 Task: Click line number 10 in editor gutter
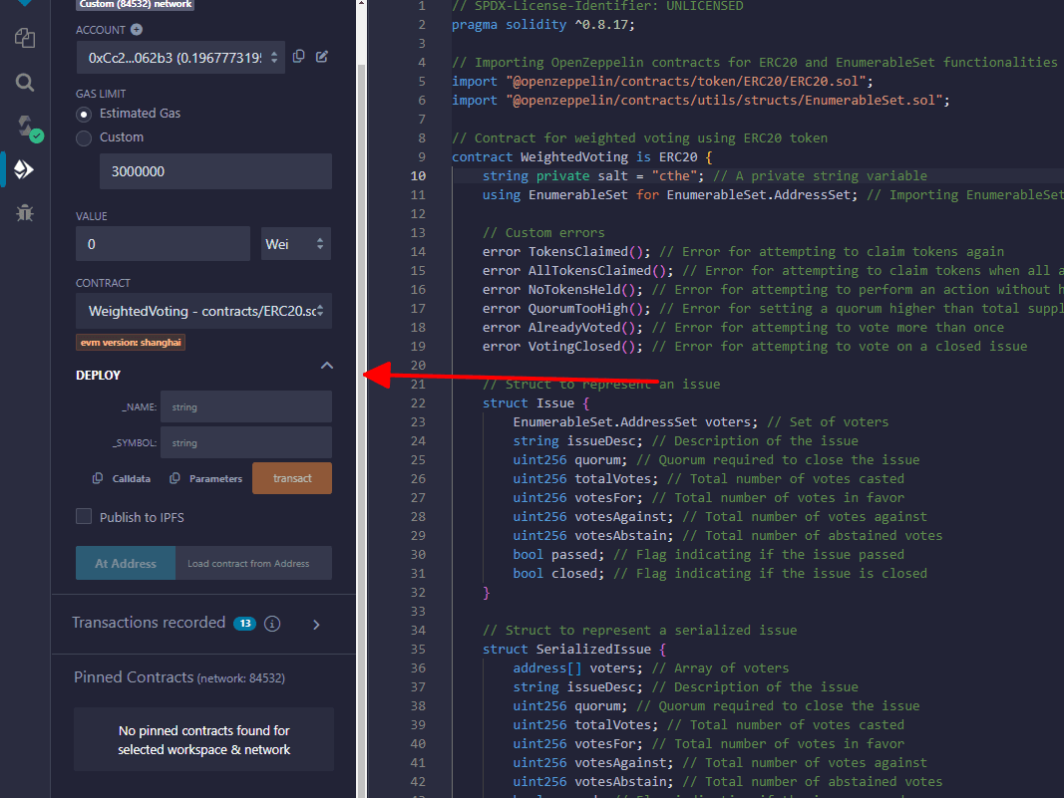click(x=418, y=175)
